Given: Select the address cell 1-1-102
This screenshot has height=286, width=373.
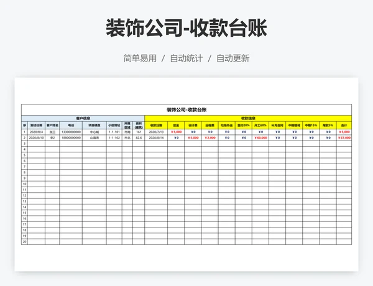Looking at the screenshot, I should 114,138.
